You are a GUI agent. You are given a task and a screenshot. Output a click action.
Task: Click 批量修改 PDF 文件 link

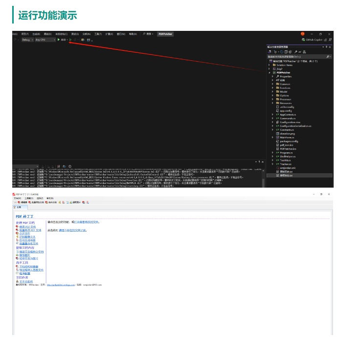(30, 230)
